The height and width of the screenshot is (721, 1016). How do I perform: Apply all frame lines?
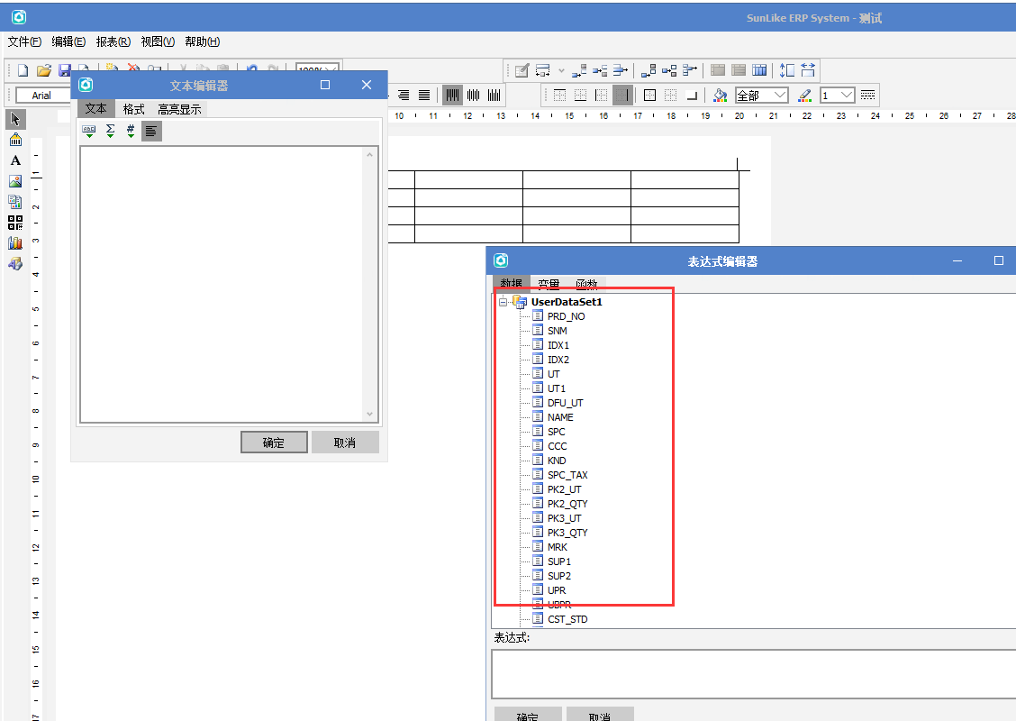point(650,96)
